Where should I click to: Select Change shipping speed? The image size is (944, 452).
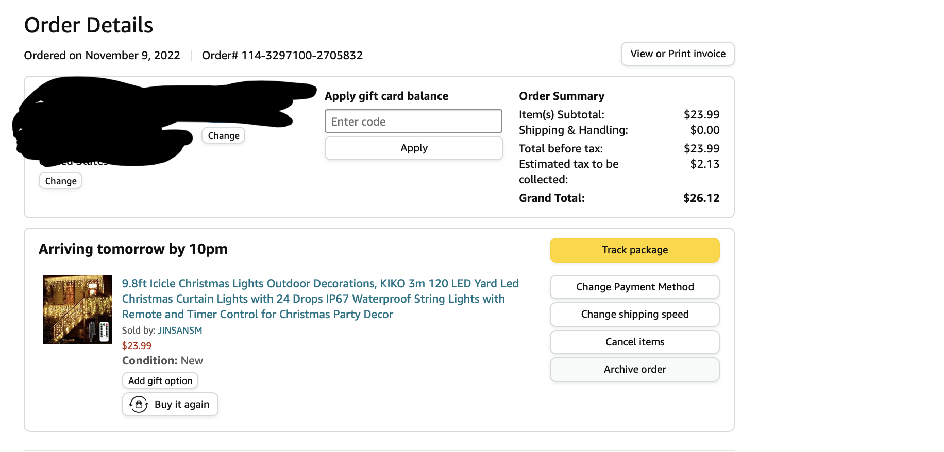click(x=635, y=314)
